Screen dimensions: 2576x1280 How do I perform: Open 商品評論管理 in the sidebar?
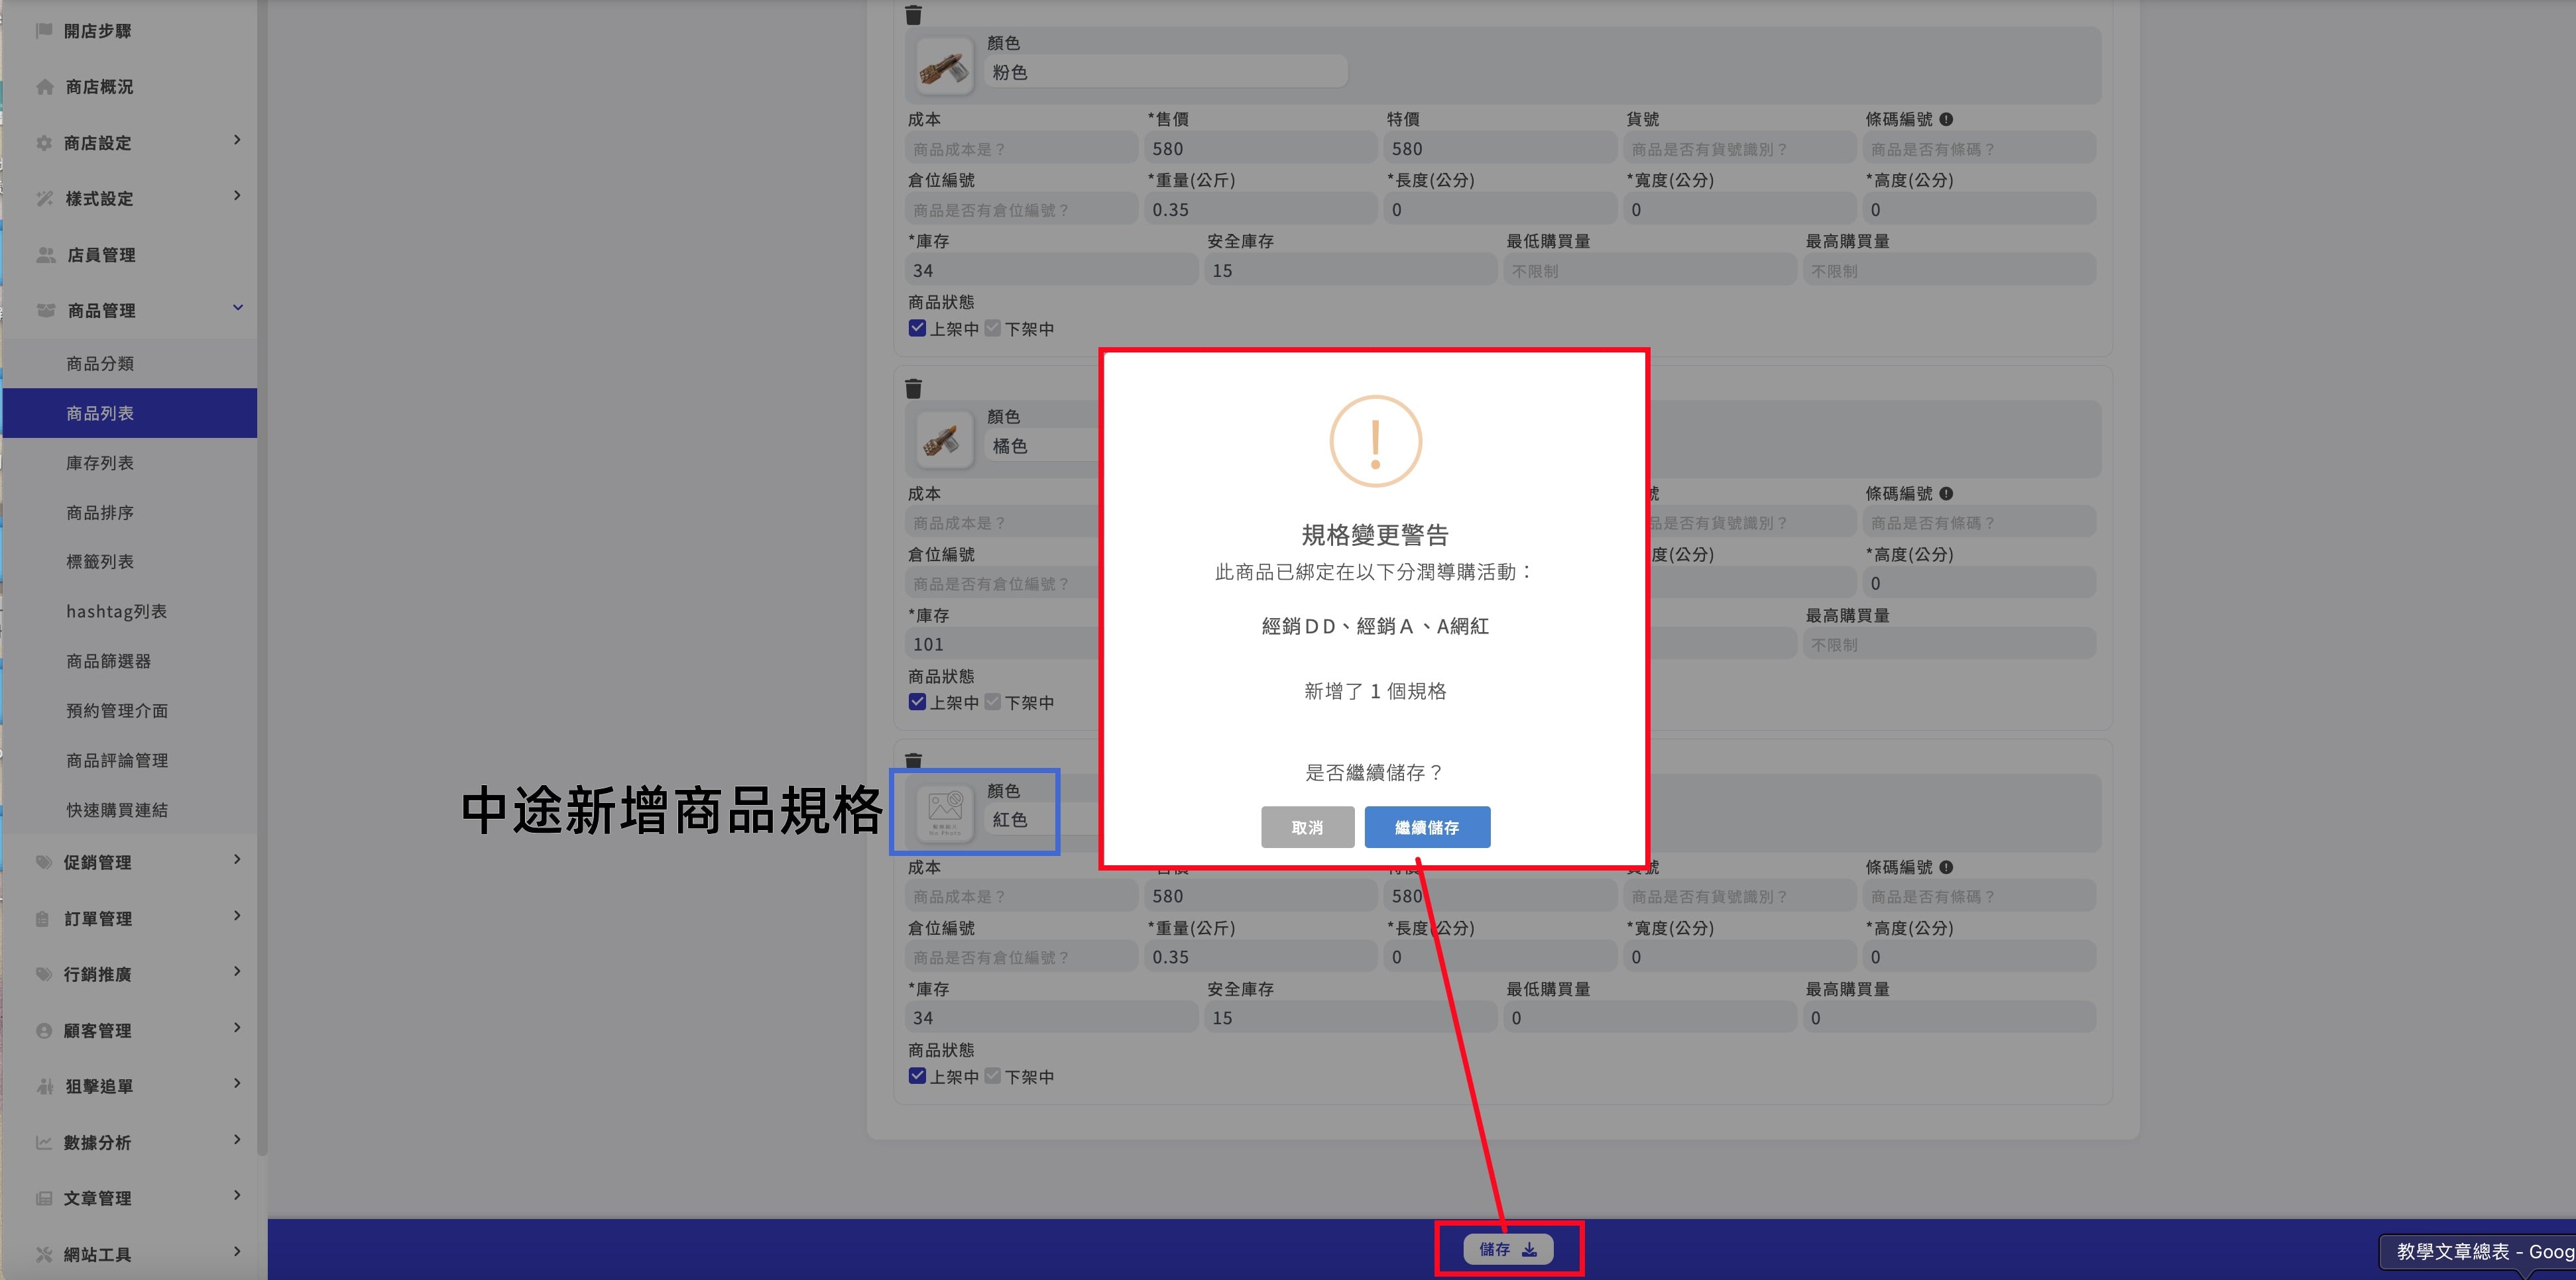pyautogui.click(x=130, y=761)
